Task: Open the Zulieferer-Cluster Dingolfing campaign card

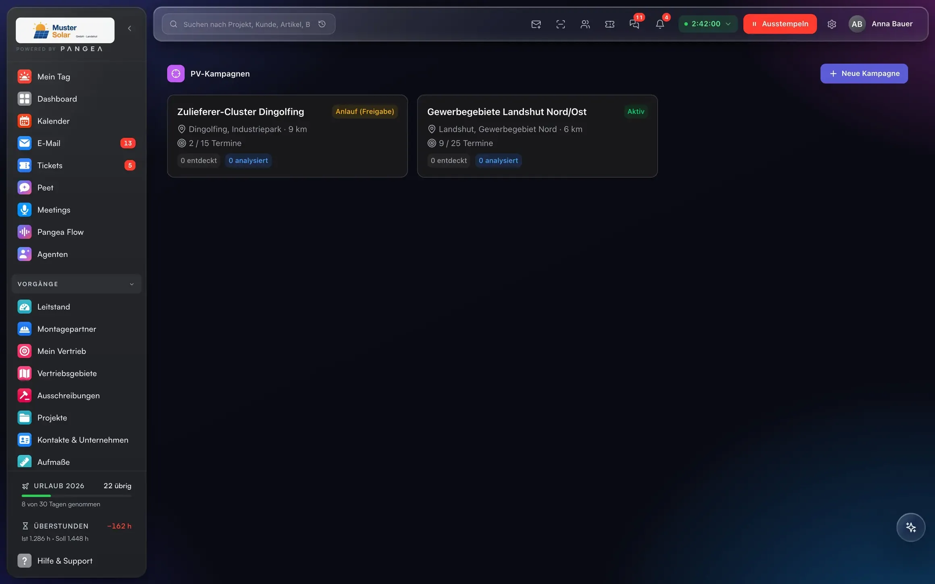Action: (x=287, y=136)
